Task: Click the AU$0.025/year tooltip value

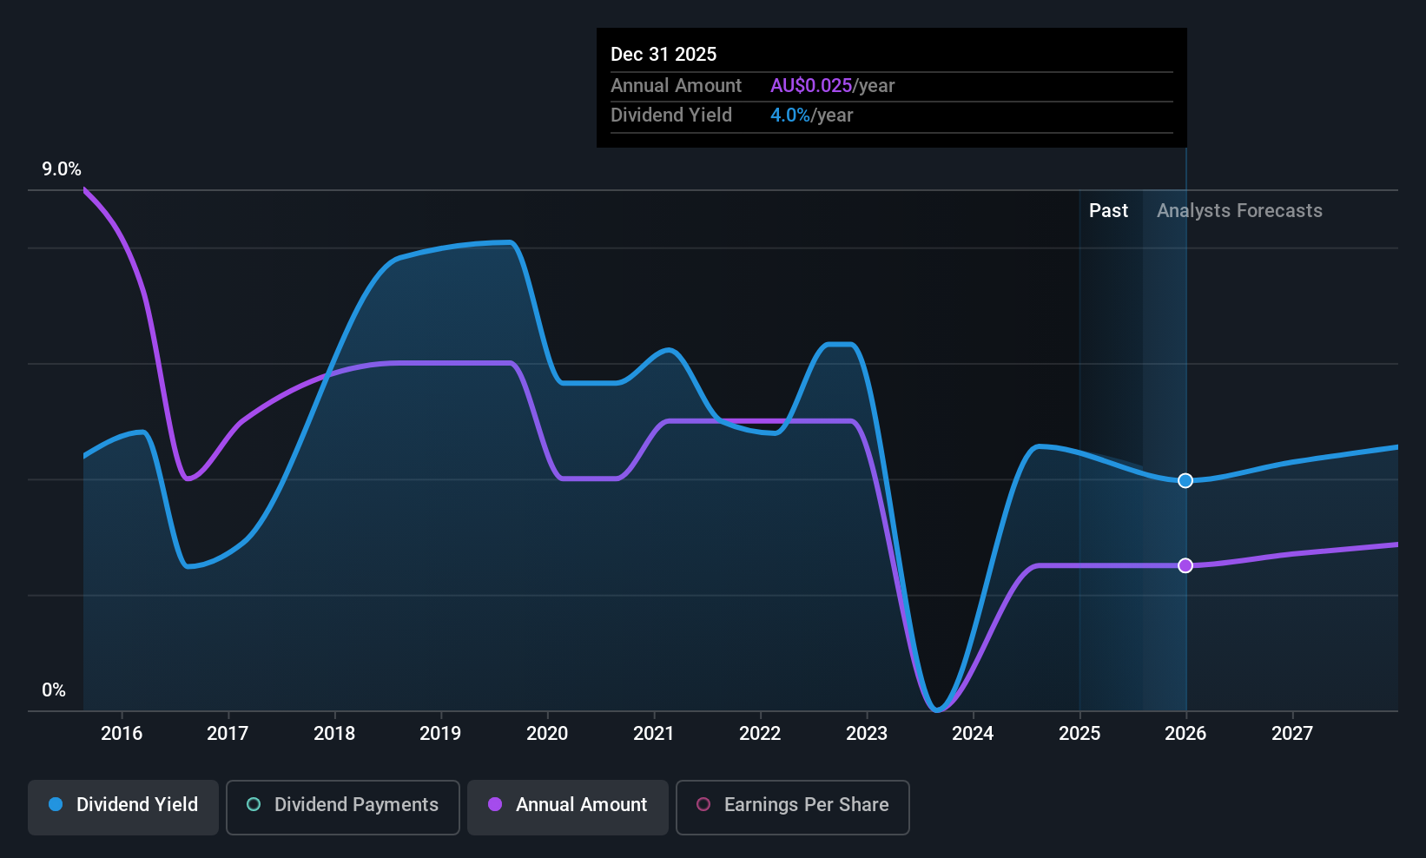Action: [x=832, y=85]
